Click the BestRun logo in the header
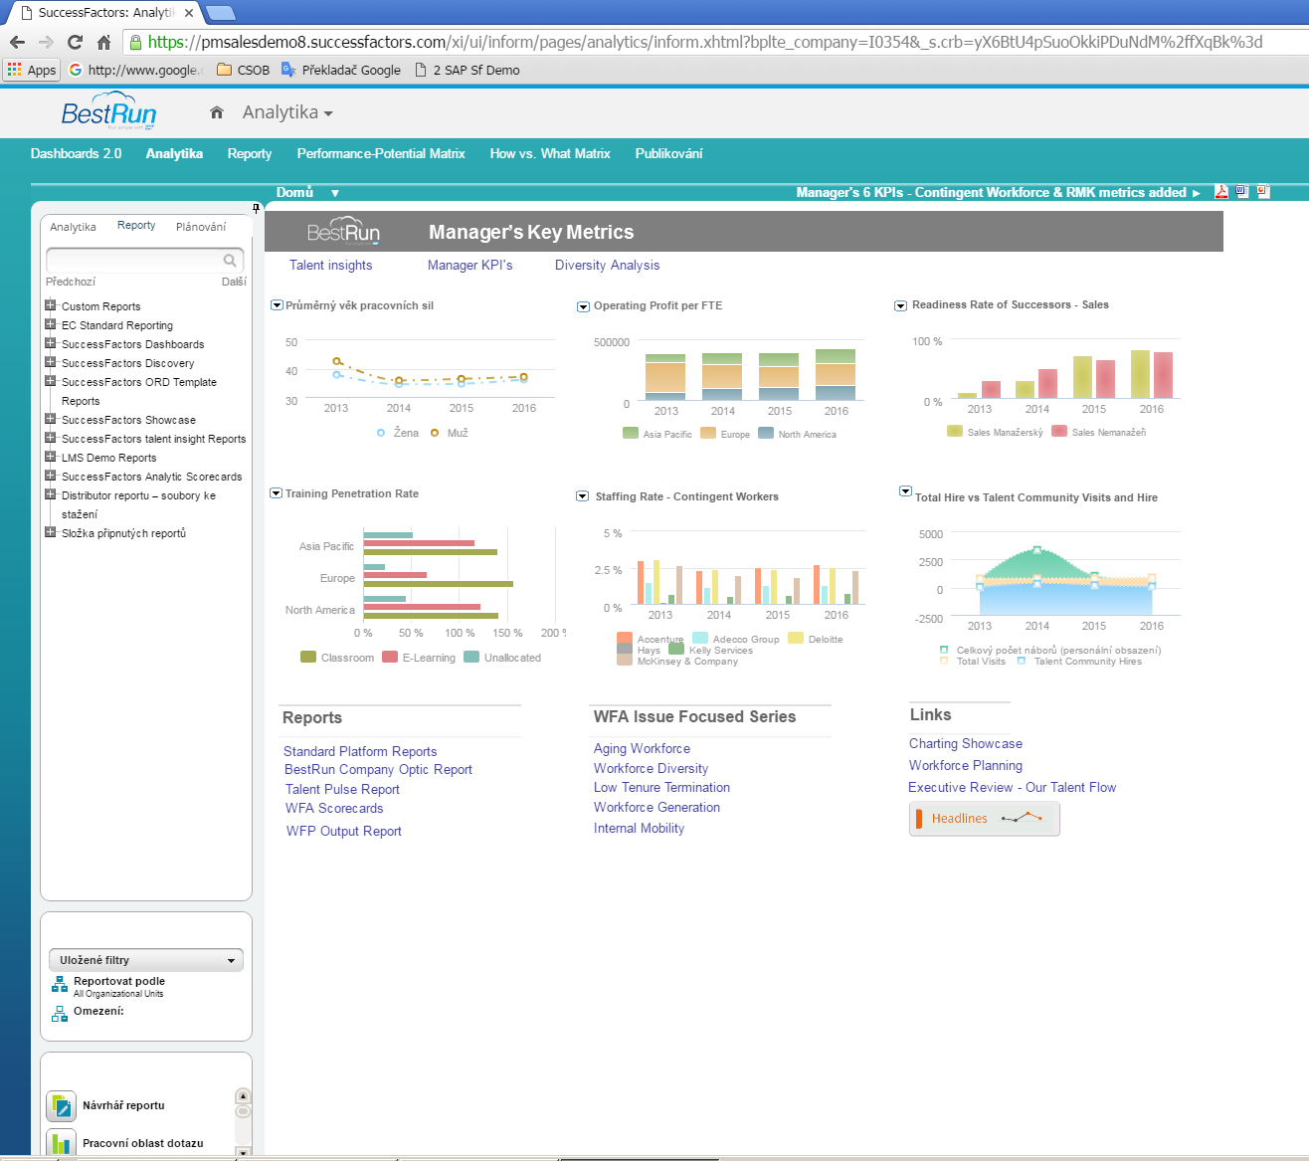The width and height of the screenshot is (1309, 1161). [x=108, y=111]
